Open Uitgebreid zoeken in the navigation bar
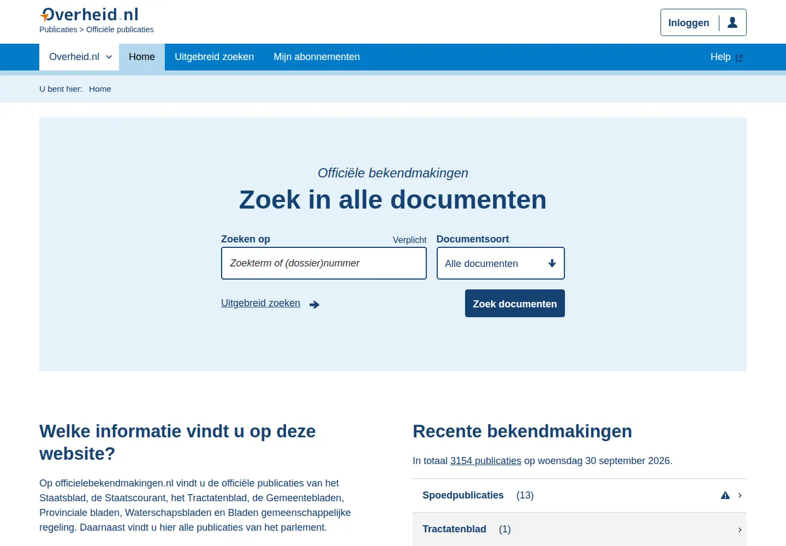786x546 pixels. pyautogui.click(x=215, y=57)
